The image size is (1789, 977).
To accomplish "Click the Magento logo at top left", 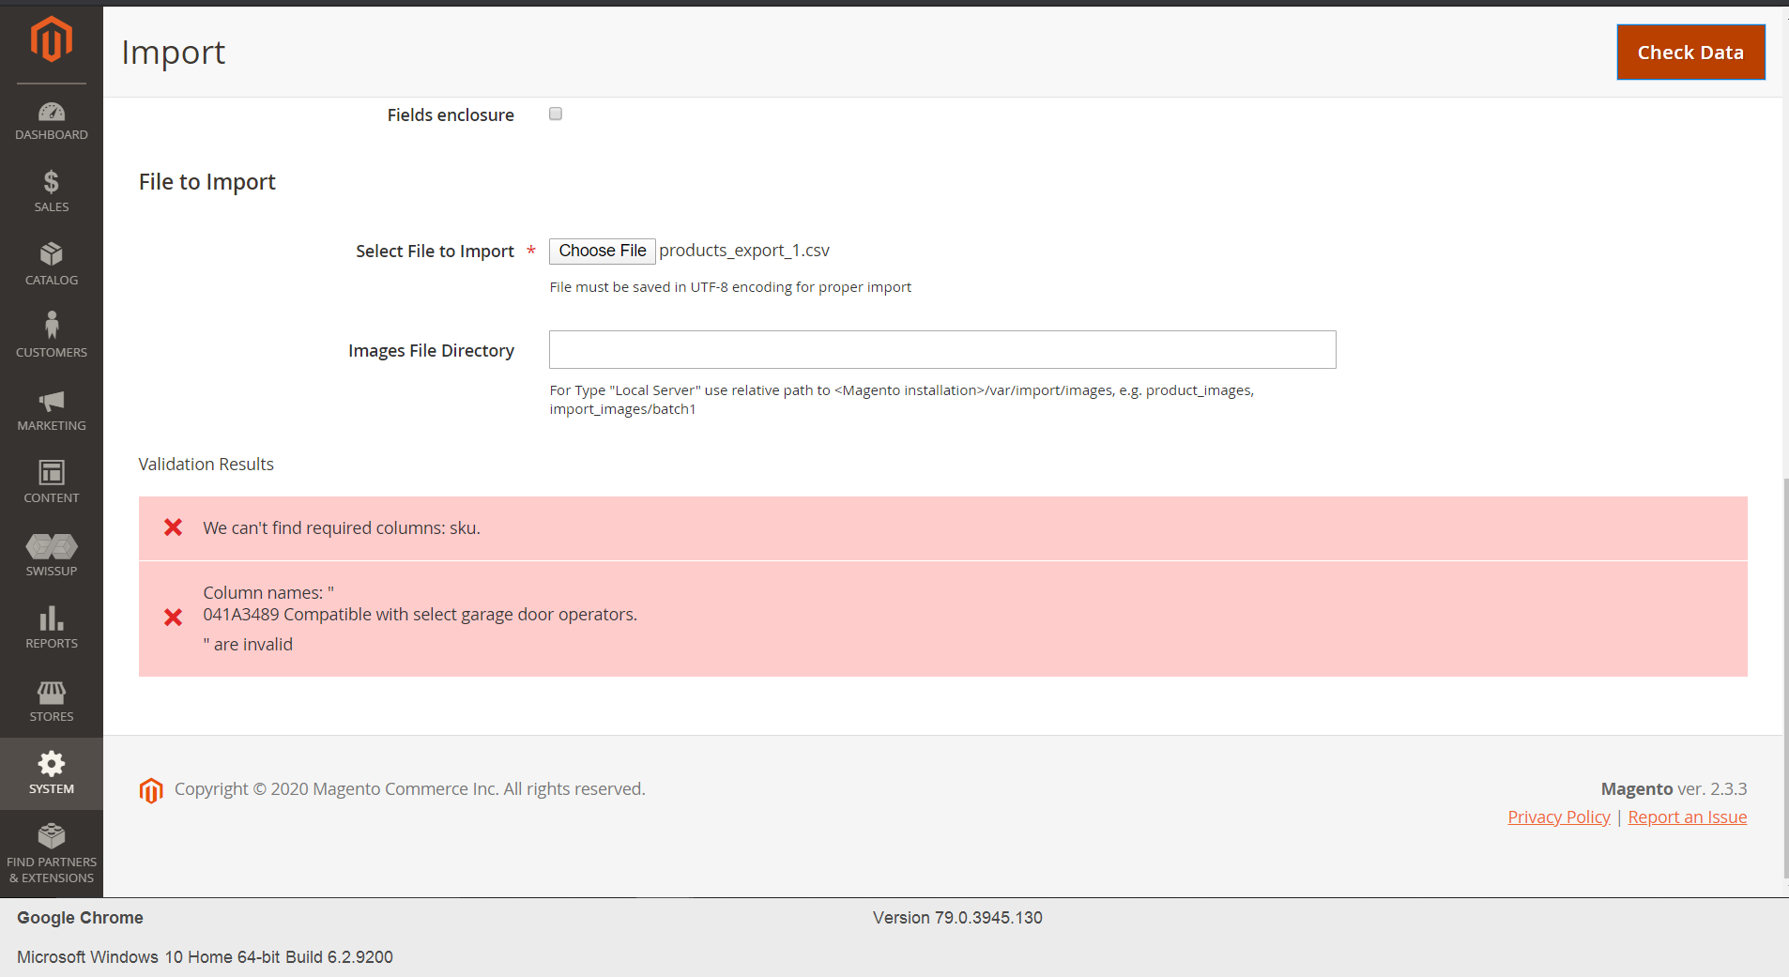I will pos(52,39).
